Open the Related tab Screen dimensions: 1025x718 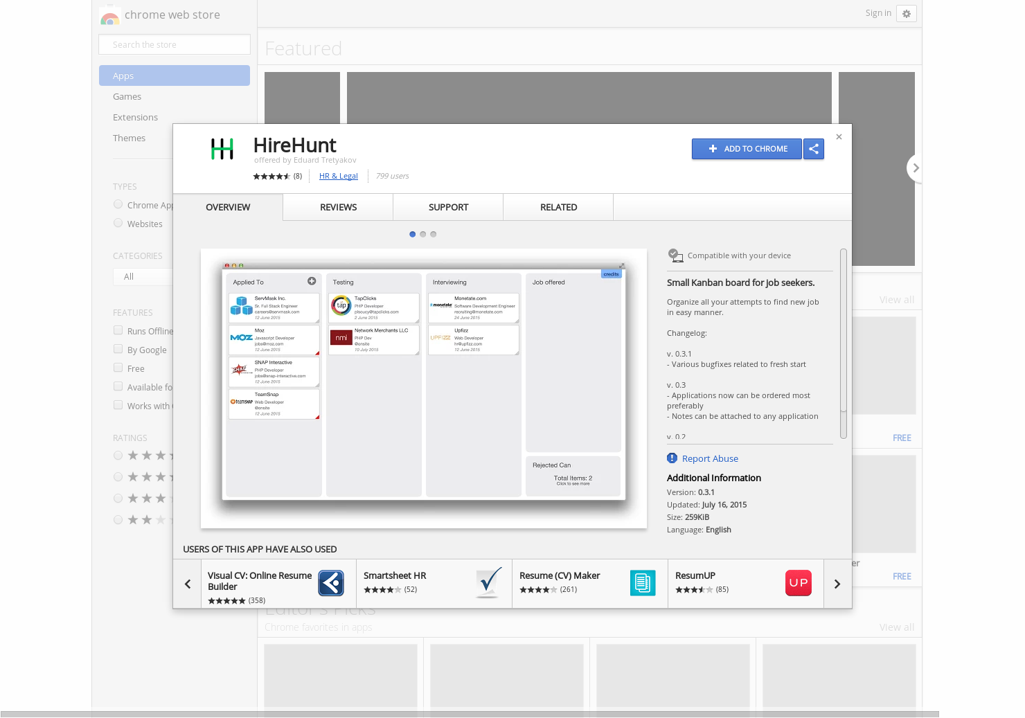(x=558, y=207)
